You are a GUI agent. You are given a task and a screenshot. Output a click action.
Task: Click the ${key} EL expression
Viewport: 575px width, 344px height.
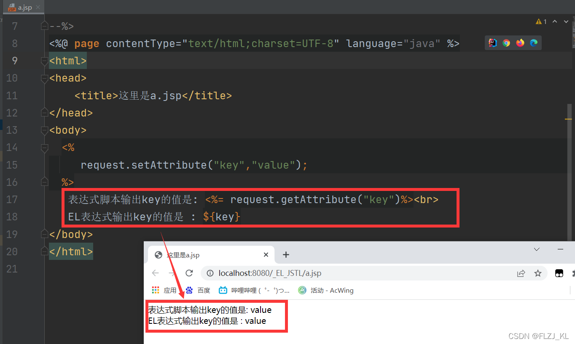tap(221, 217)
